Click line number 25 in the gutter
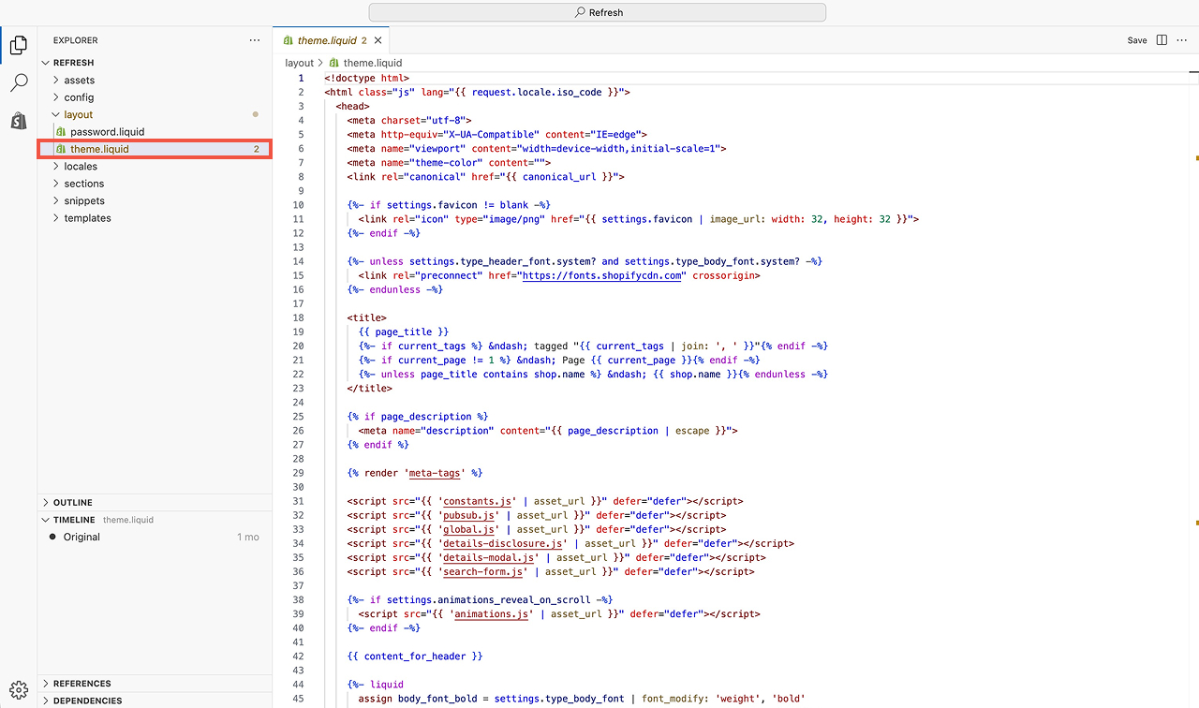Viewport: 1199px width, 708px height. click(298, 417)
